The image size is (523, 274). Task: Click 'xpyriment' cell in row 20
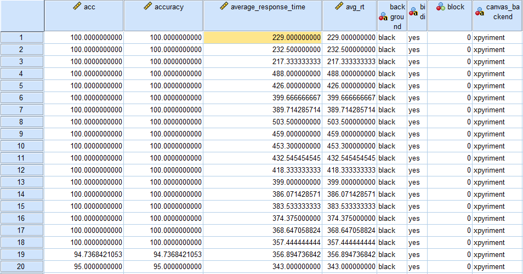click(498, 266)
